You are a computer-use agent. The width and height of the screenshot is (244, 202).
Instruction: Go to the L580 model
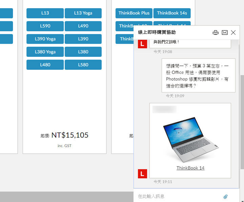[x=83, y=65]
